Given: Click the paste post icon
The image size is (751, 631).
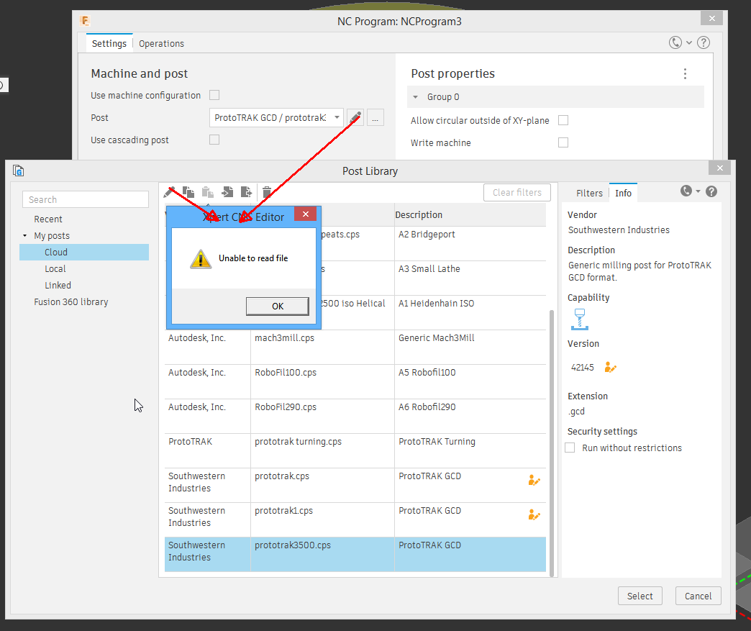Looking at the screenshot, I should (208, 192).
